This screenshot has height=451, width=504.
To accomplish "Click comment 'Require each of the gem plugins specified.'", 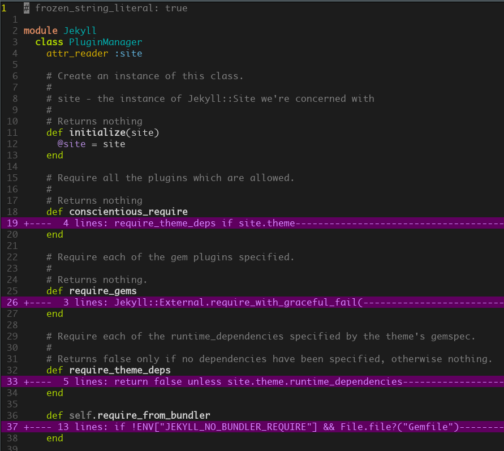I will click(176, 257).
